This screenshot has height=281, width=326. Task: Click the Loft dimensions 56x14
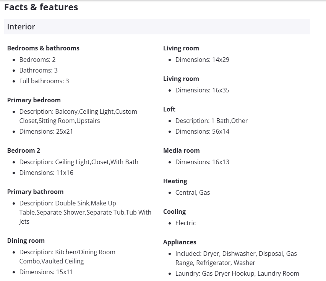202,131
